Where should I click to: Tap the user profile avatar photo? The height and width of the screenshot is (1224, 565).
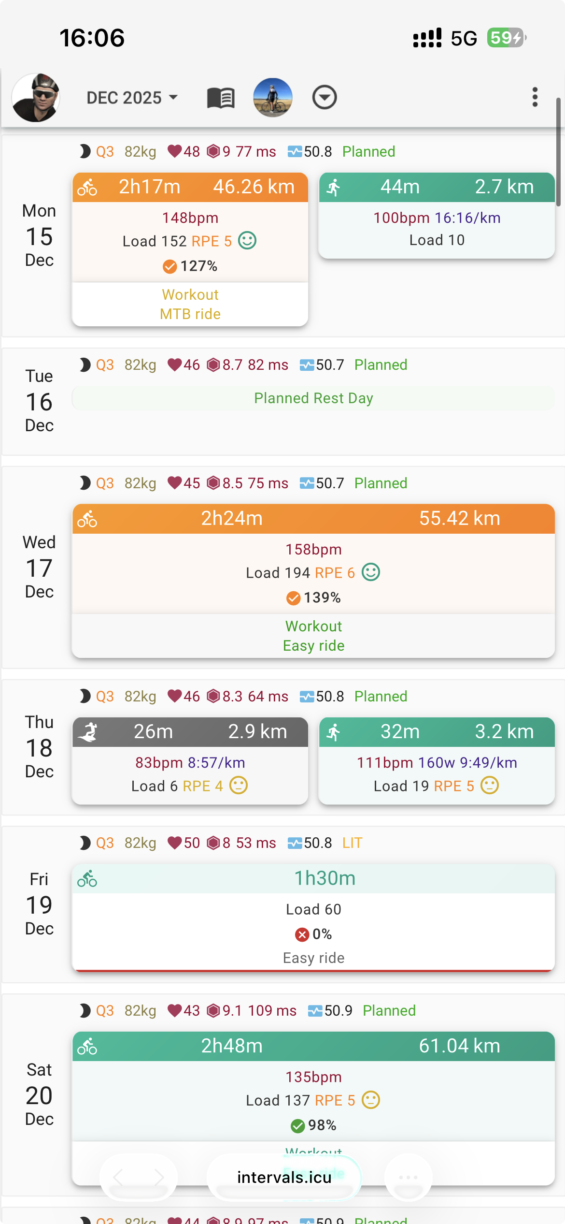[x=36, y=98]
